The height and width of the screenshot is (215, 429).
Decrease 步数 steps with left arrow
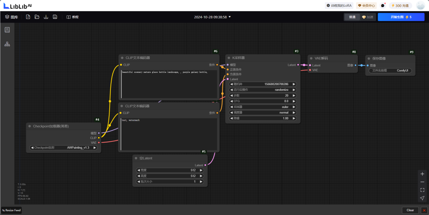232,95
